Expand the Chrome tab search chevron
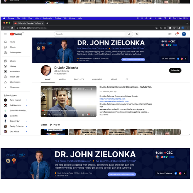This screenshot has height=193, width=193. [187, 23]
